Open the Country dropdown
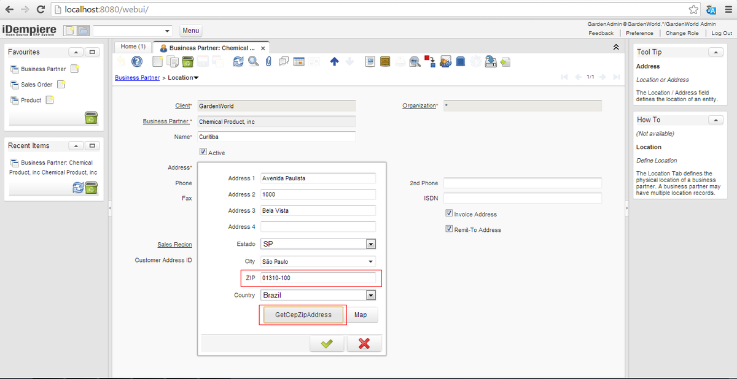This screenshot has width=737, height=379. (x=370, y=296)
